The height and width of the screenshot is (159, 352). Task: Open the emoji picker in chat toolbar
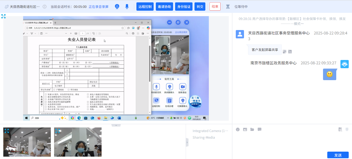pos(238,129)
